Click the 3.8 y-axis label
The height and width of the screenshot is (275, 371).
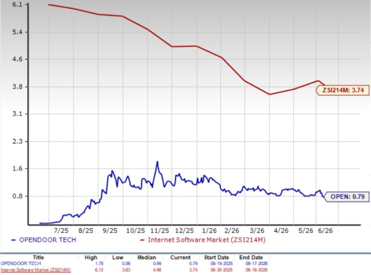pyautogui.click(x=17, y=87)
